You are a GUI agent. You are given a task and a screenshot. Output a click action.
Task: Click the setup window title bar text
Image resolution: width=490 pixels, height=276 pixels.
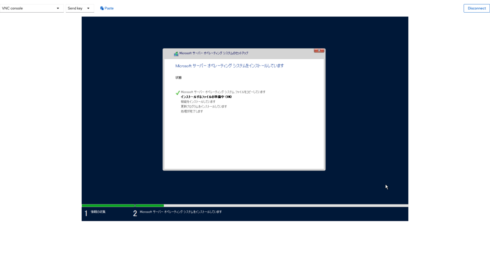tap(214, 53)
